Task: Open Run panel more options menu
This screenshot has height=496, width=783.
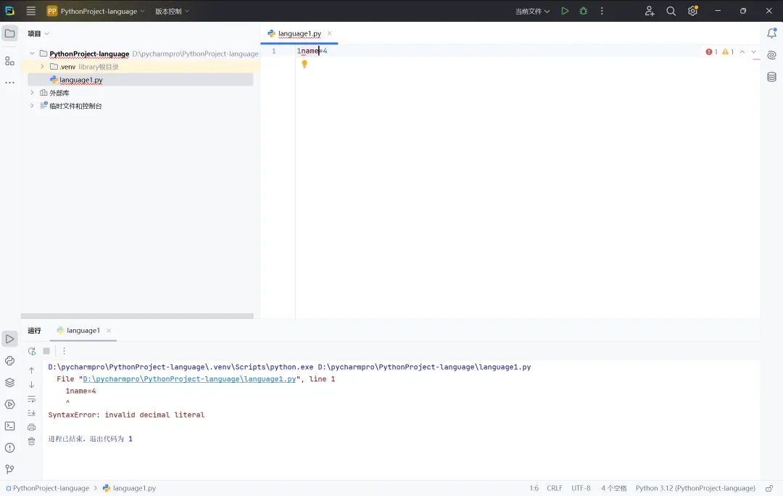Action: pyautogui.click(x=64, y=351)
